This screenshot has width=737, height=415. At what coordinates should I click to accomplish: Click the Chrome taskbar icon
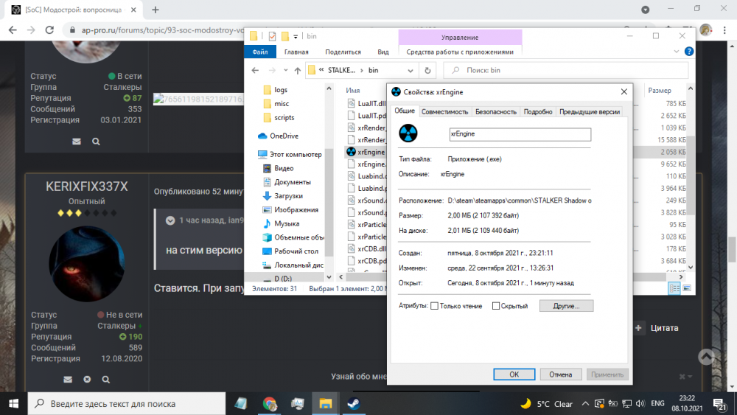pyautogui.click(x=269, y=403)
